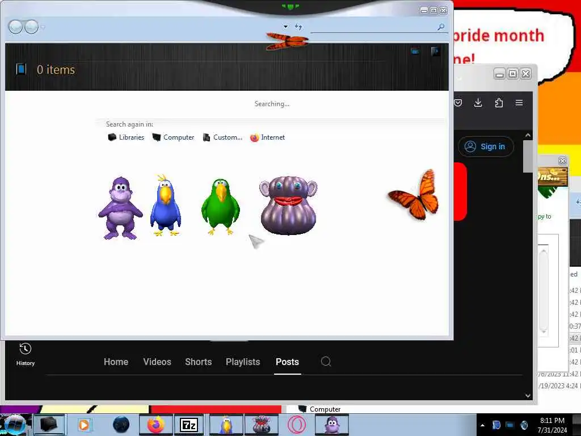
Task: Show hidden tray icons arrow
Action: coord(482,425)
